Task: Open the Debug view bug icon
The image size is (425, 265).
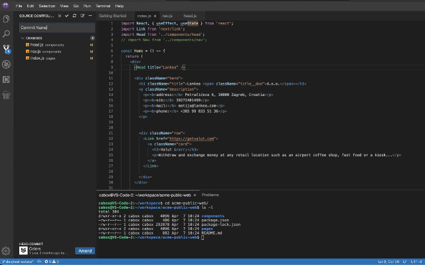Action: coord(6,64)
